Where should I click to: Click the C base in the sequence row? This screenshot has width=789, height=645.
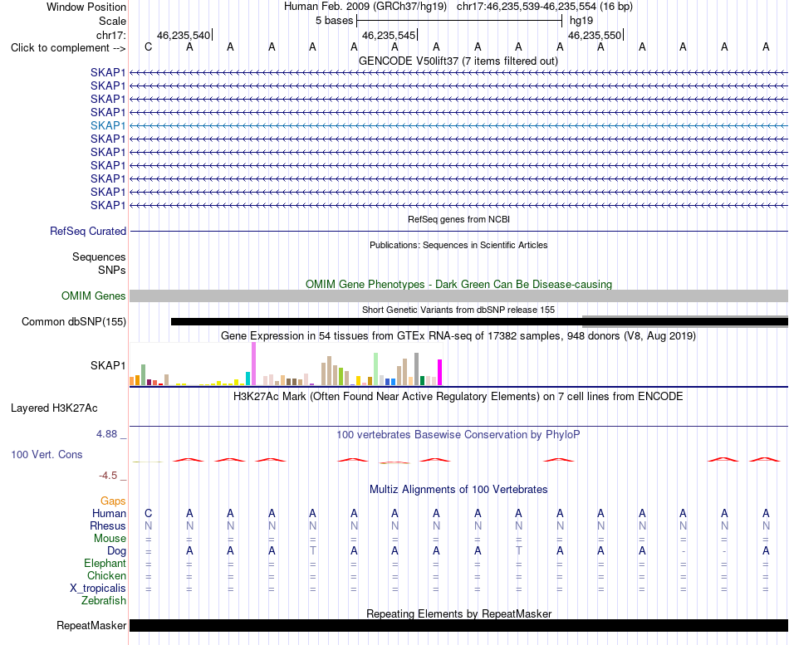tap(148, 46)
